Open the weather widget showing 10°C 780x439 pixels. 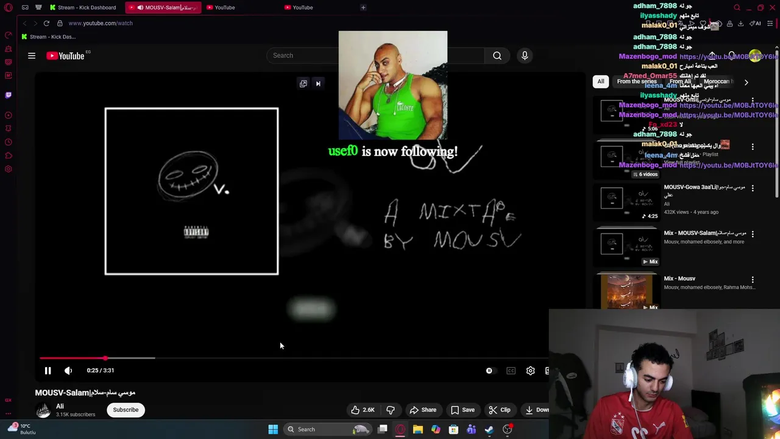(x=21, y=429)
